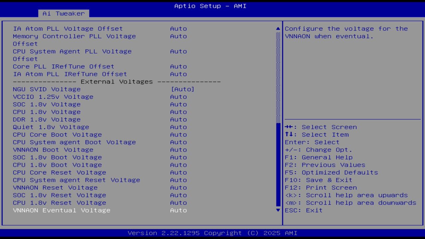Open the CPU Core Boot Voltage setting
This screenshot has height=239, width=425.
(x=57, y=134)
